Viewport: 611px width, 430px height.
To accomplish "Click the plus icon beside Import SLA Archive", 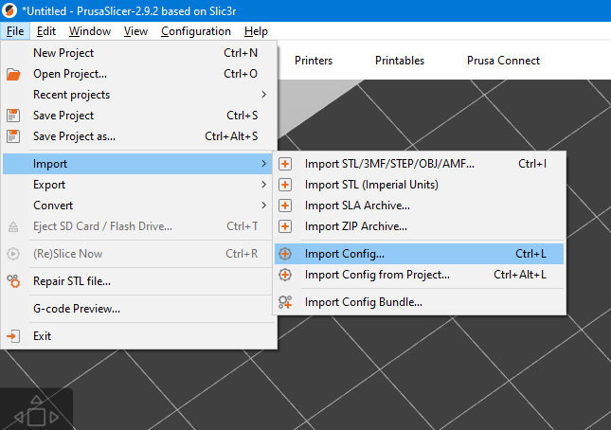I will [x=285, y=206].
